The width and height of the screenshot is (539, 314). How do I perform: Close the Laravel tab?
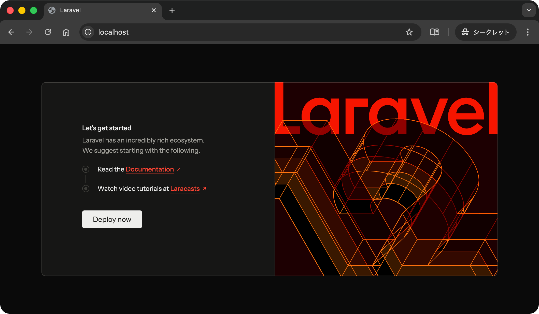[x=153, y=10]
